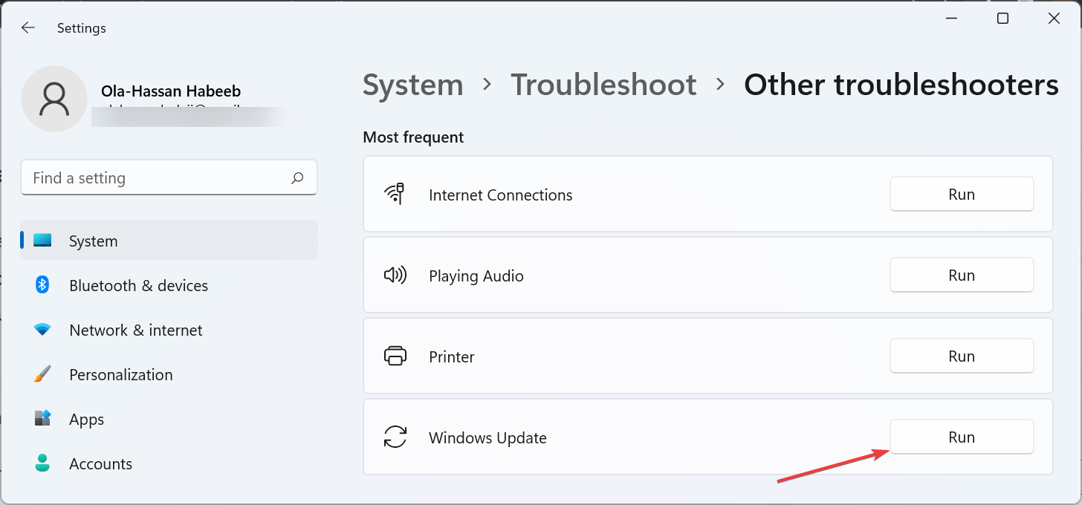
Task: Run the Windows Update troubleshooter
Action: [961, 437]
